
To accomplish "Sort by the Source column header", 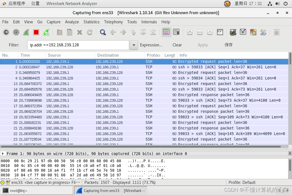I will coord(70,55).
